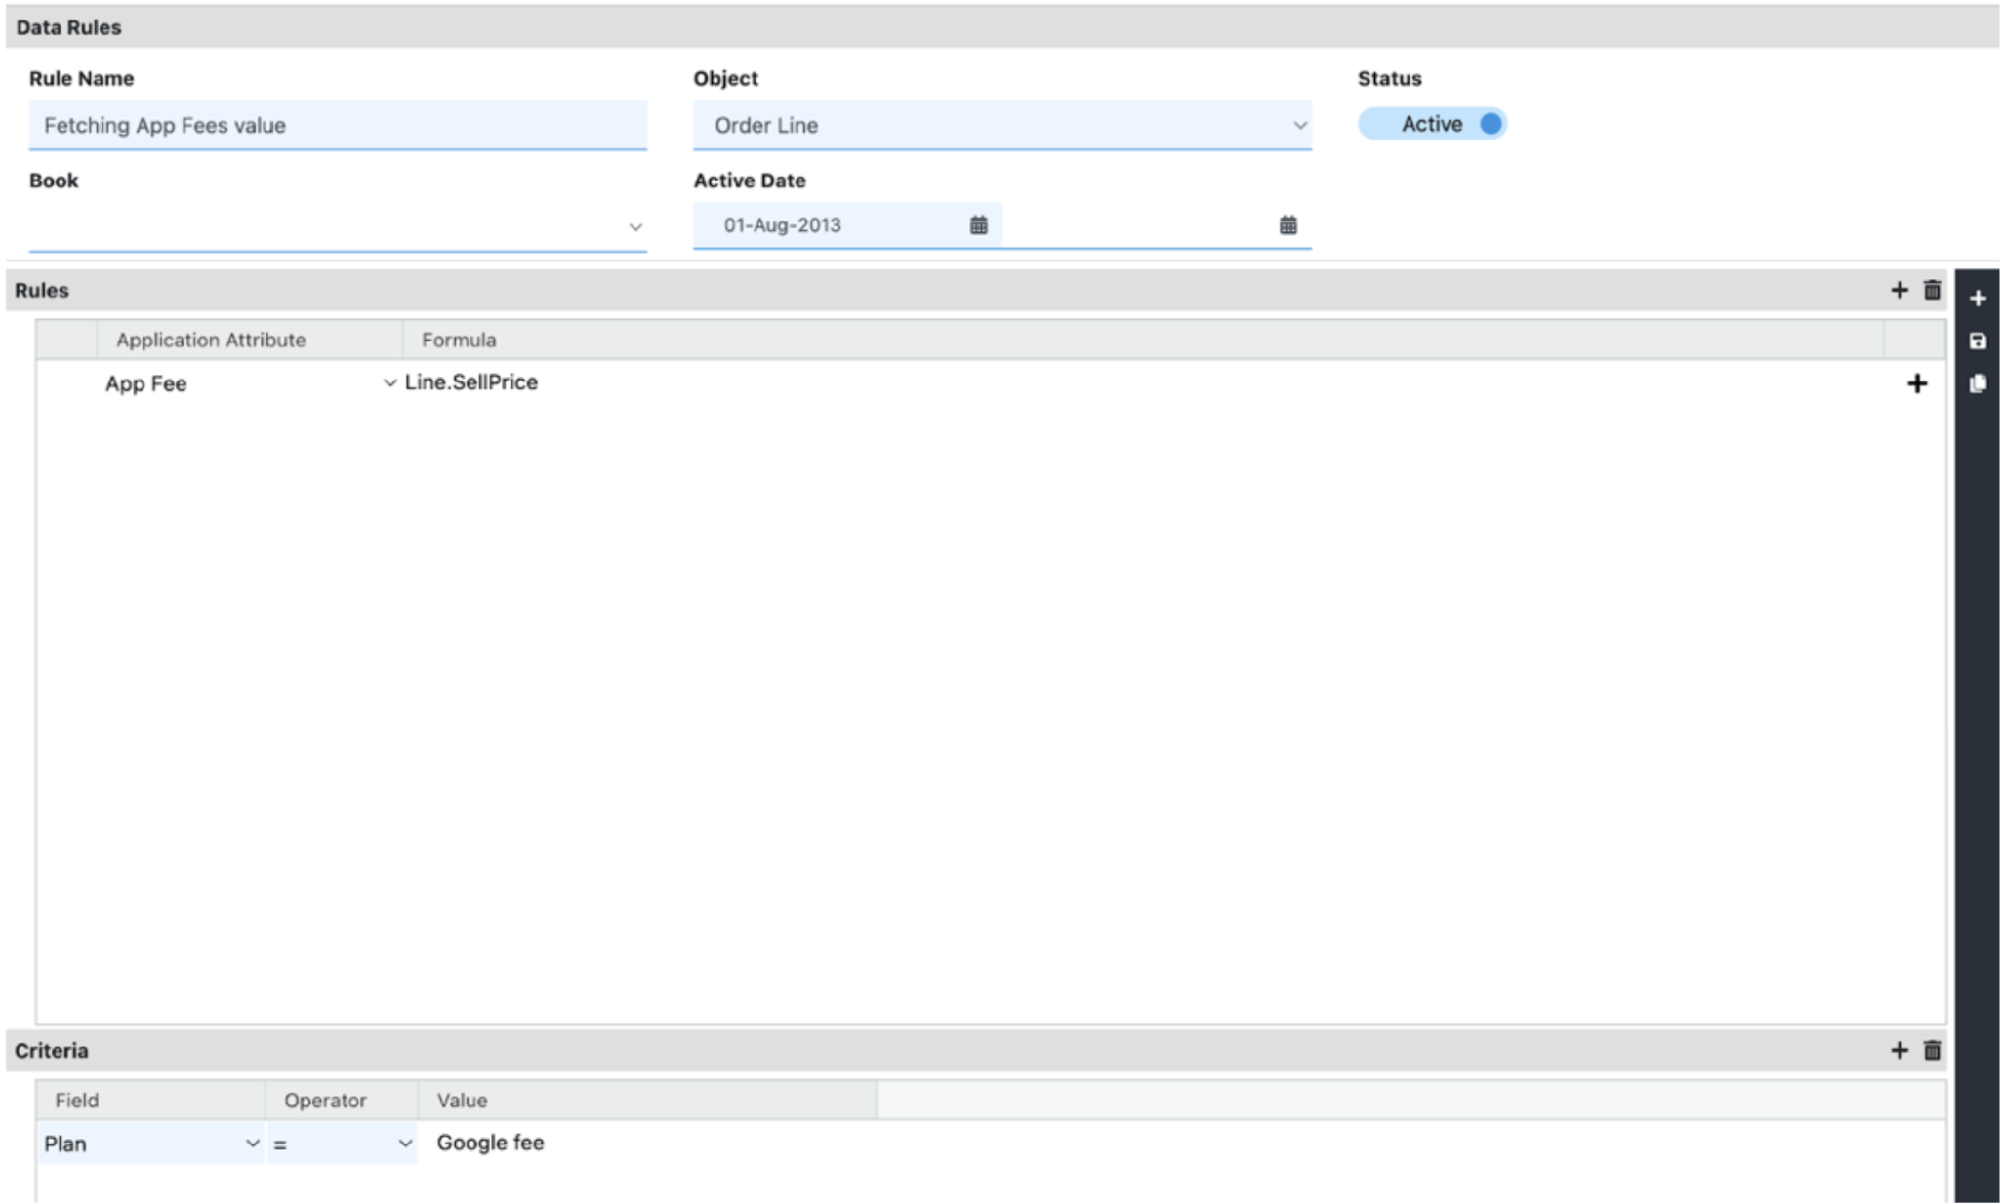This screenshot has height=1204, width=2003.
Task: Click the trash icon in Criteria header
Action: pos(1932,1050)
